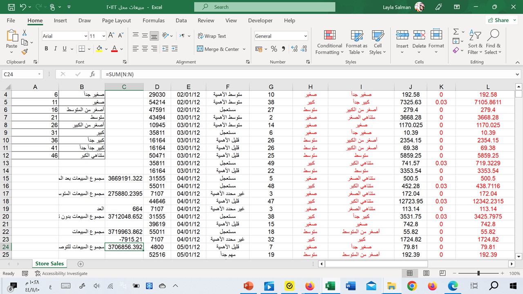Click the Save icon in title bar
This screenshot has height=294, width=523.
11,7
